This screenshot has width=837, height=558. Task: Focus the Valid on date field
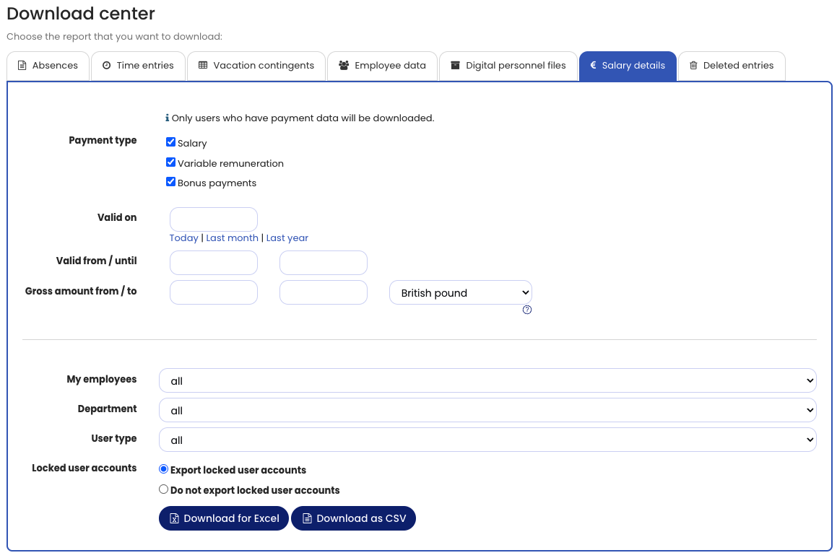pos(214,219)
